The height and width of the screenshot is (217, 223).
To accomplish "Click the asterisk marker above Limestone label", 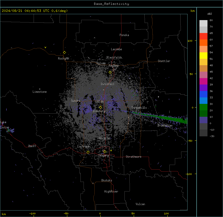I will (x=40, y=89).
